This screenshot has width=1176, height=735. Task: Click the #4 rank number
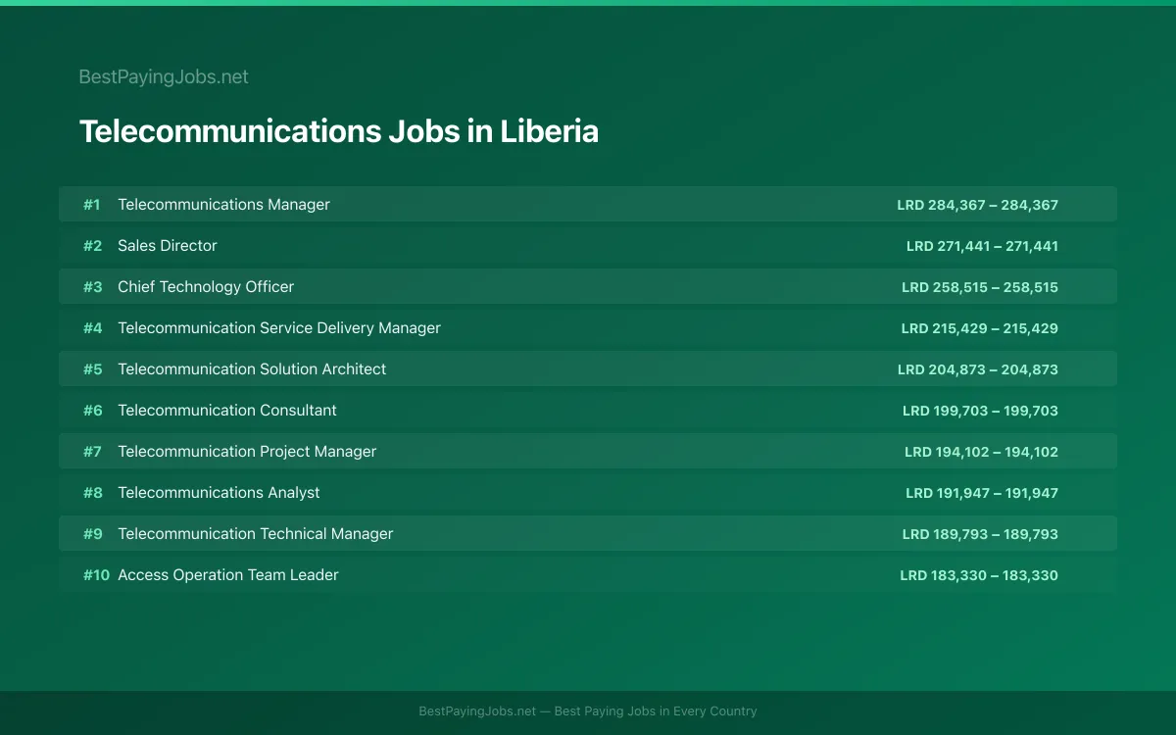point(92,328)
